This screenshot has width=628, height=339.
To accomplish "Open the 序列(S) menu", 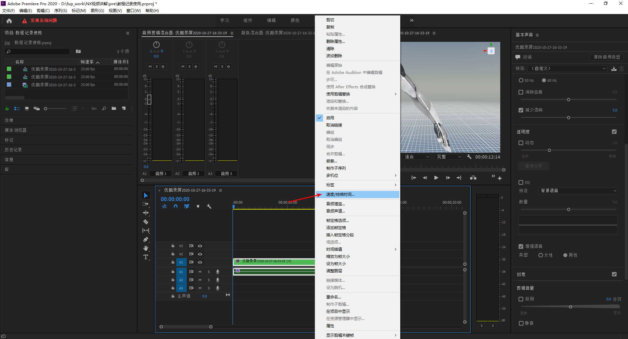I will (x=61, y=11).
